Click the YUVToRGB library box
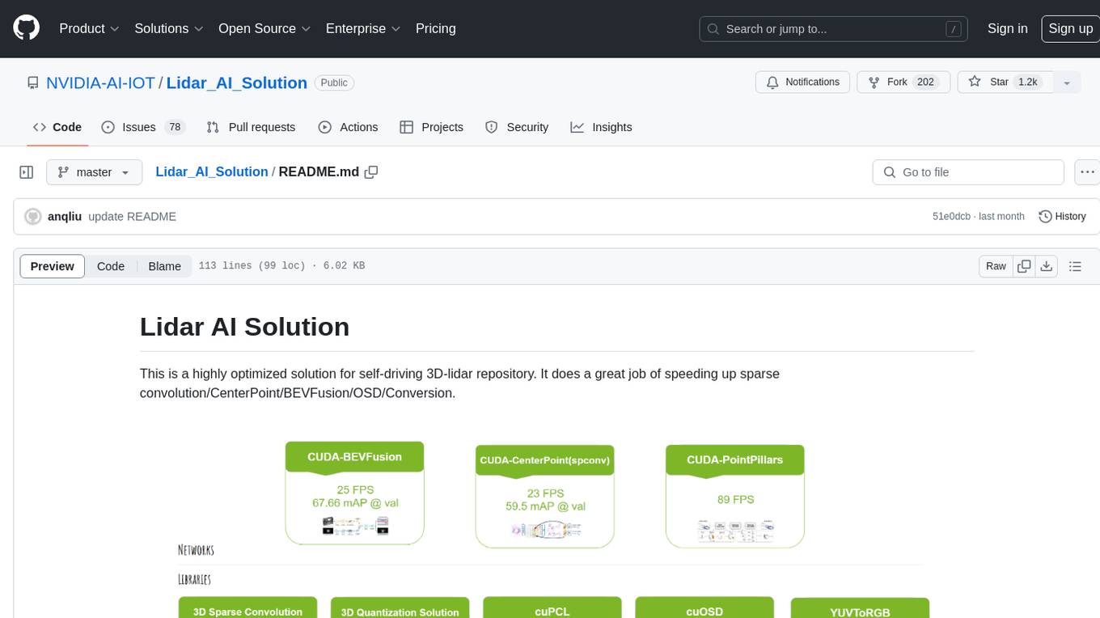The image size is (1100, 618). [x=860, y=608]
